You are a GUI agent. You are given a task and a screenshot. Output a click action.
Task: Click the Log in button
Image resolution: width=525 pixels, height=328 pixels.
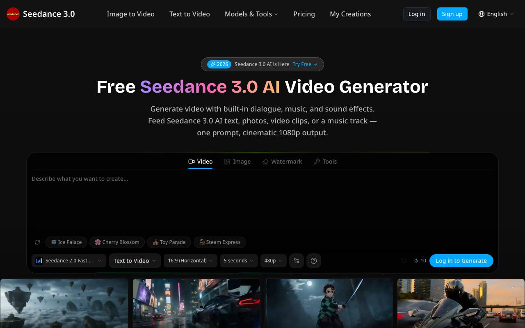(x=417, y=14)
